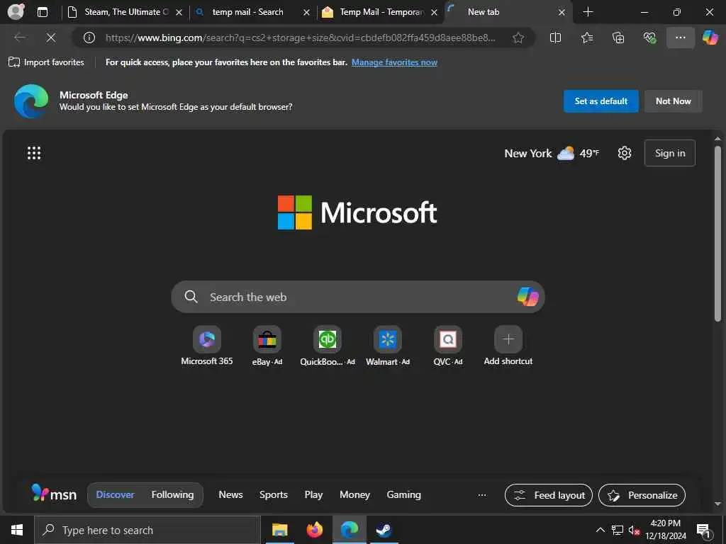This screenshot has width=726, height=544.
Task: Open the notification center icon
Action: tap(703, 530)
